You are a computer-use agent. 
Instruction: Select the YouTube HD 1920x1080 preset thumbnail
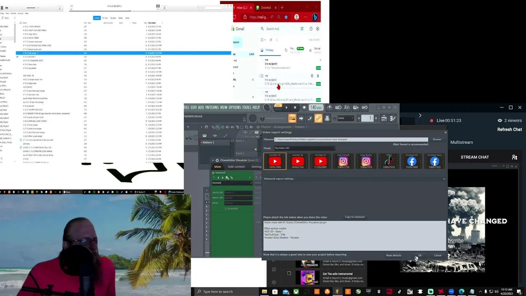pos(275,161)
